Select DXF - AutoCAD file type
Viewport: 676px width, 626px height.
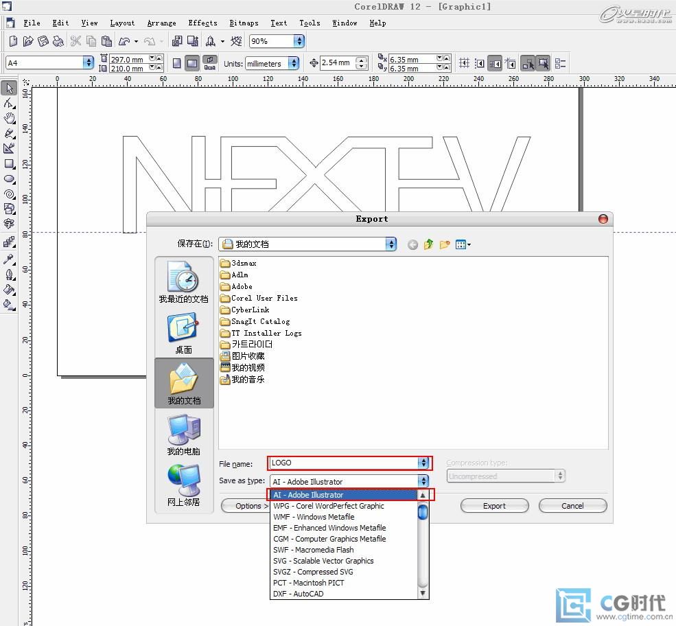[344, 594]
